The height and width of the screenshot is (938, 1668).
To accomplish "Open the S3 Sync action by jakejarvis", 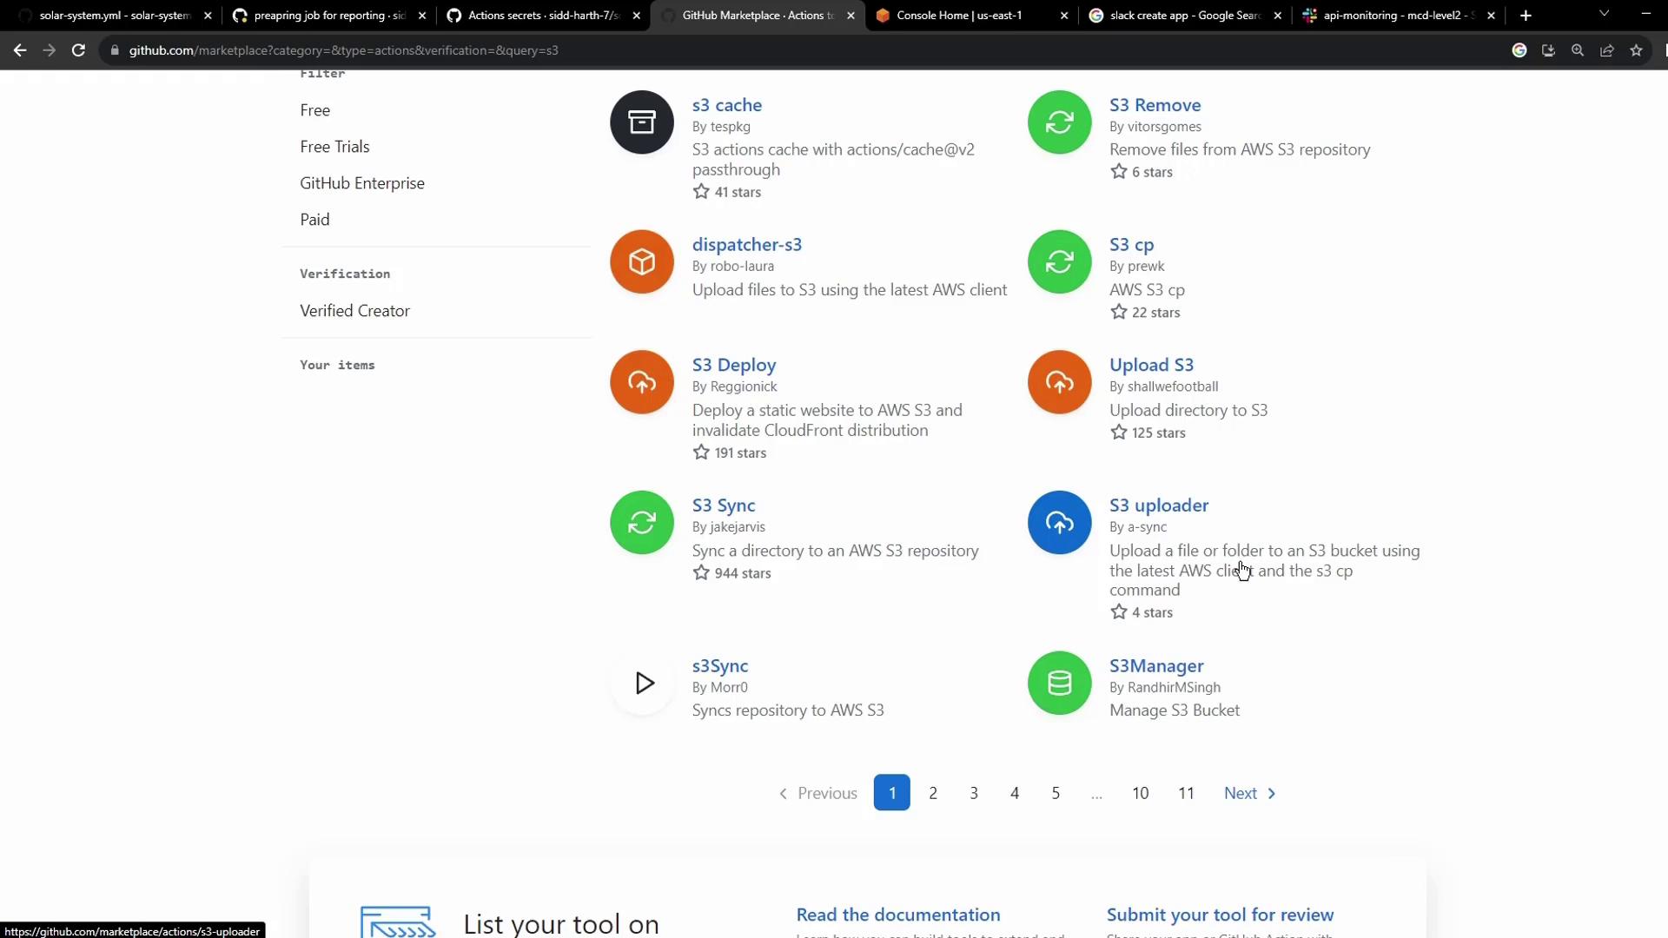I will (723, 505).
